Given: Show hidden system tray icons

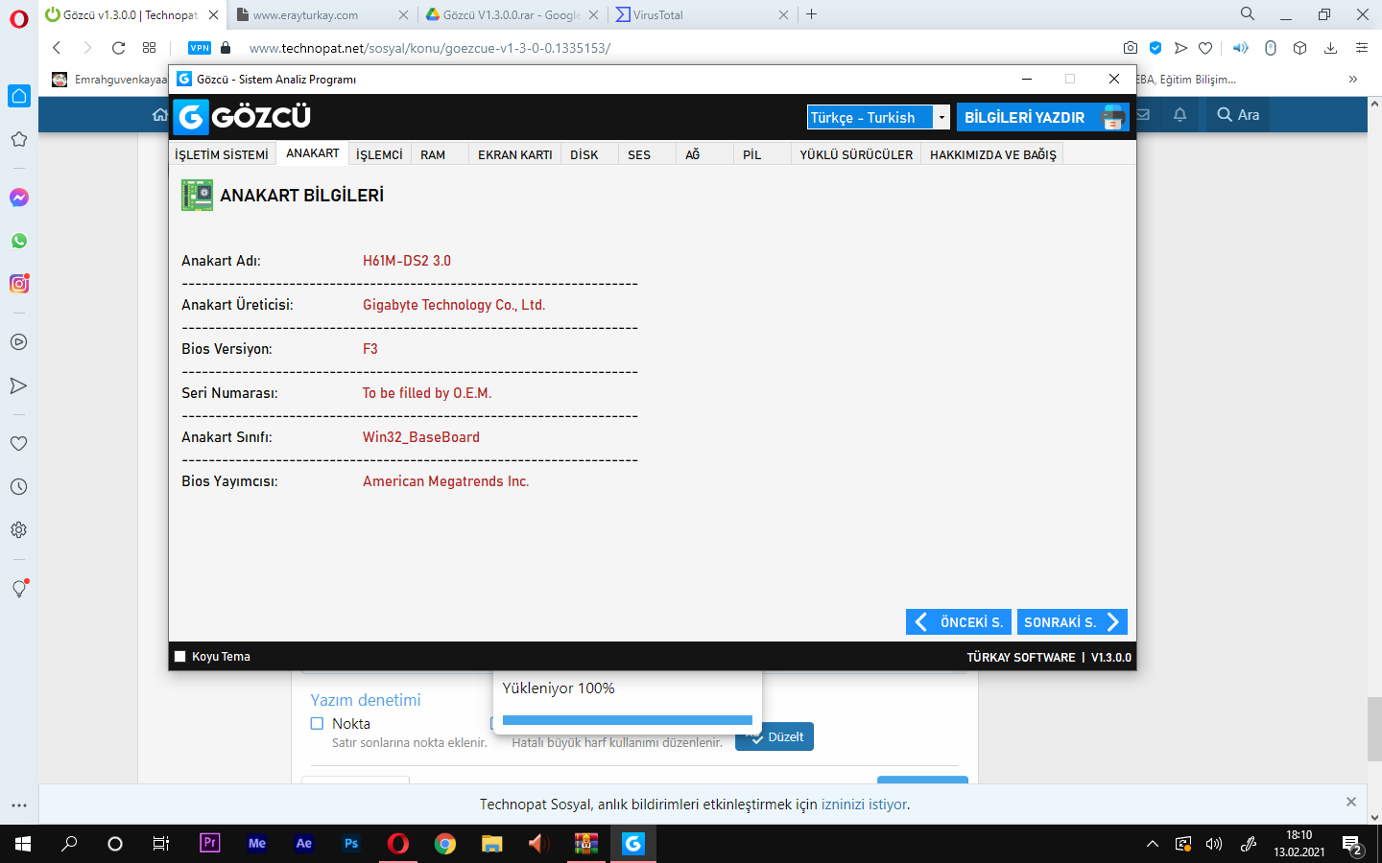Looking at the screenshot, I should [x=1153, y=844].
